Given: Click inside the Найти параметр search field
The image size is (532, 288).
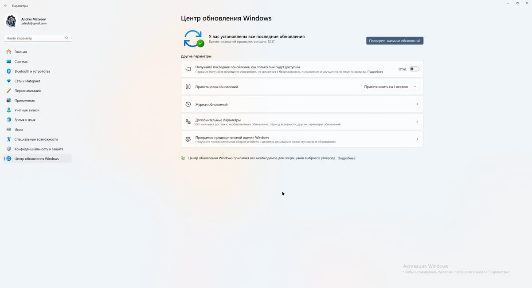Looking at the screenshot, I should [x=38, y=38].
